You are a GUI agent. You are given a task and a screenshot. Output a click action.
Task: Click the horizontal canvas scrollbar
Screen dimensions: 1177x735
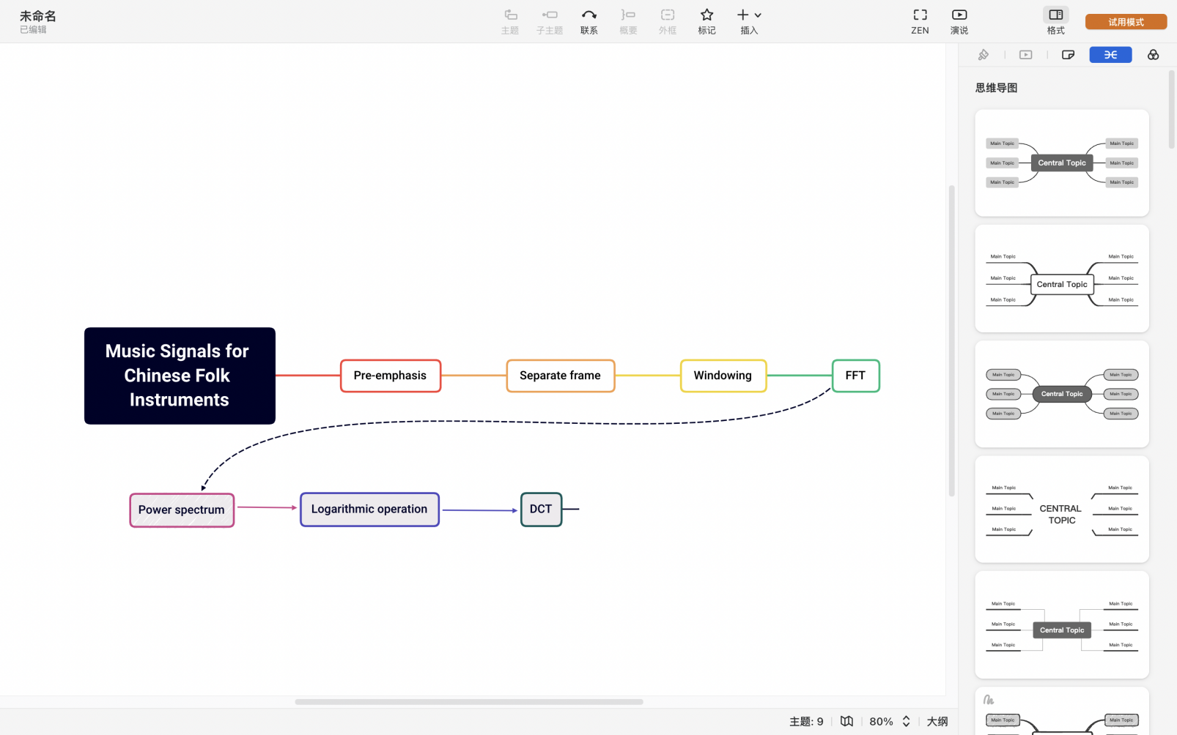469,701
